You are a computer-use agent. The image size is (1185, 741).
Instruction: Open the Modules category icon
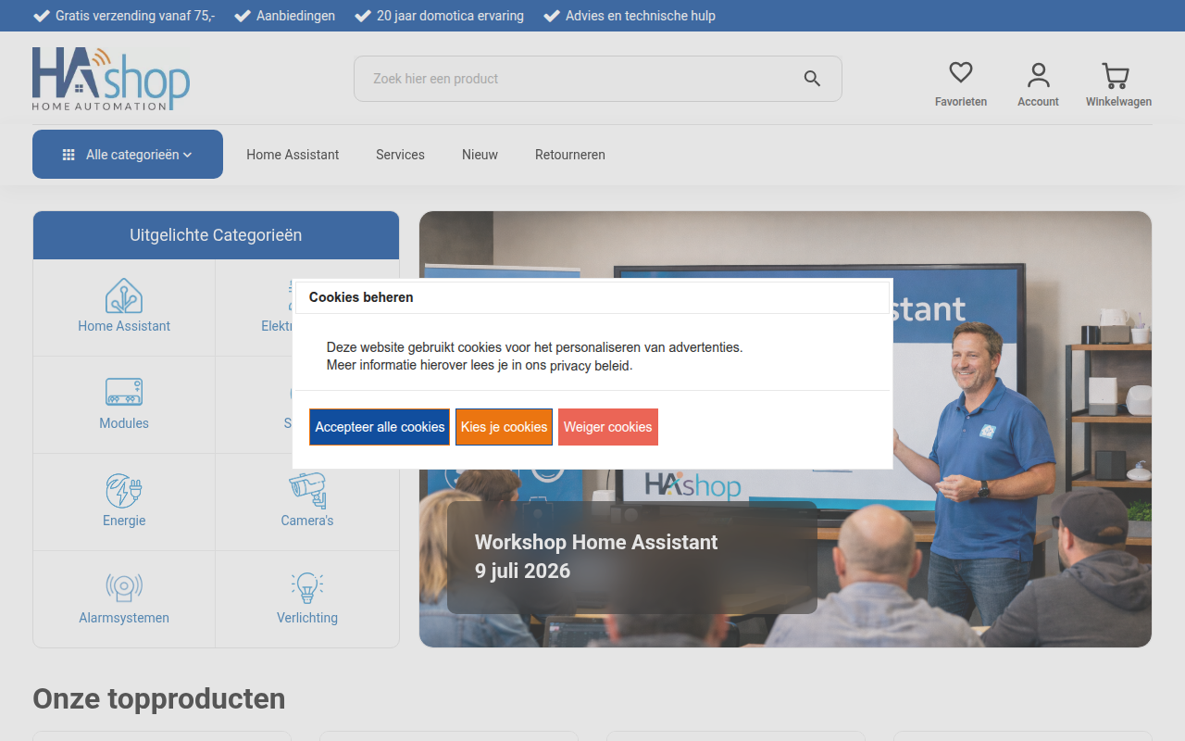click(124, 392)
